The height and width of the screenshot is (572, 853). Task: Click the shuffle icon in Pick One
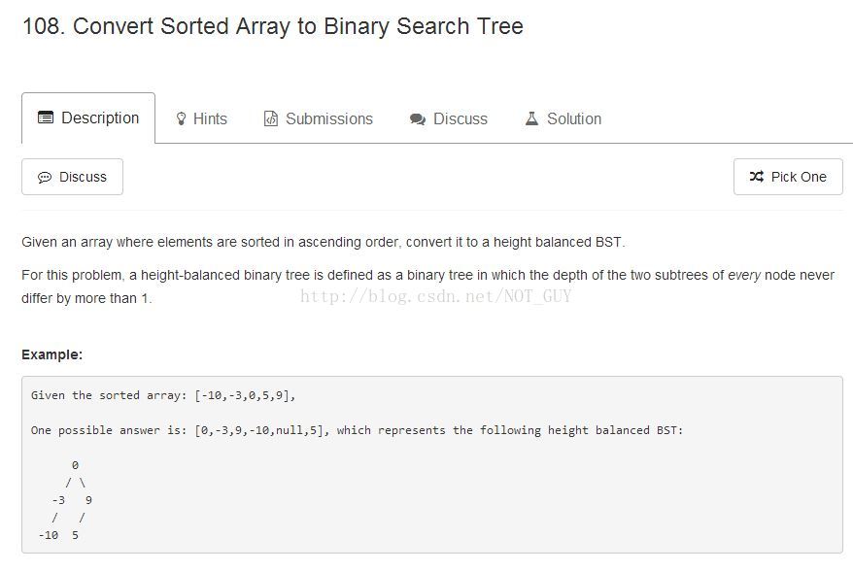pos(757,176)
